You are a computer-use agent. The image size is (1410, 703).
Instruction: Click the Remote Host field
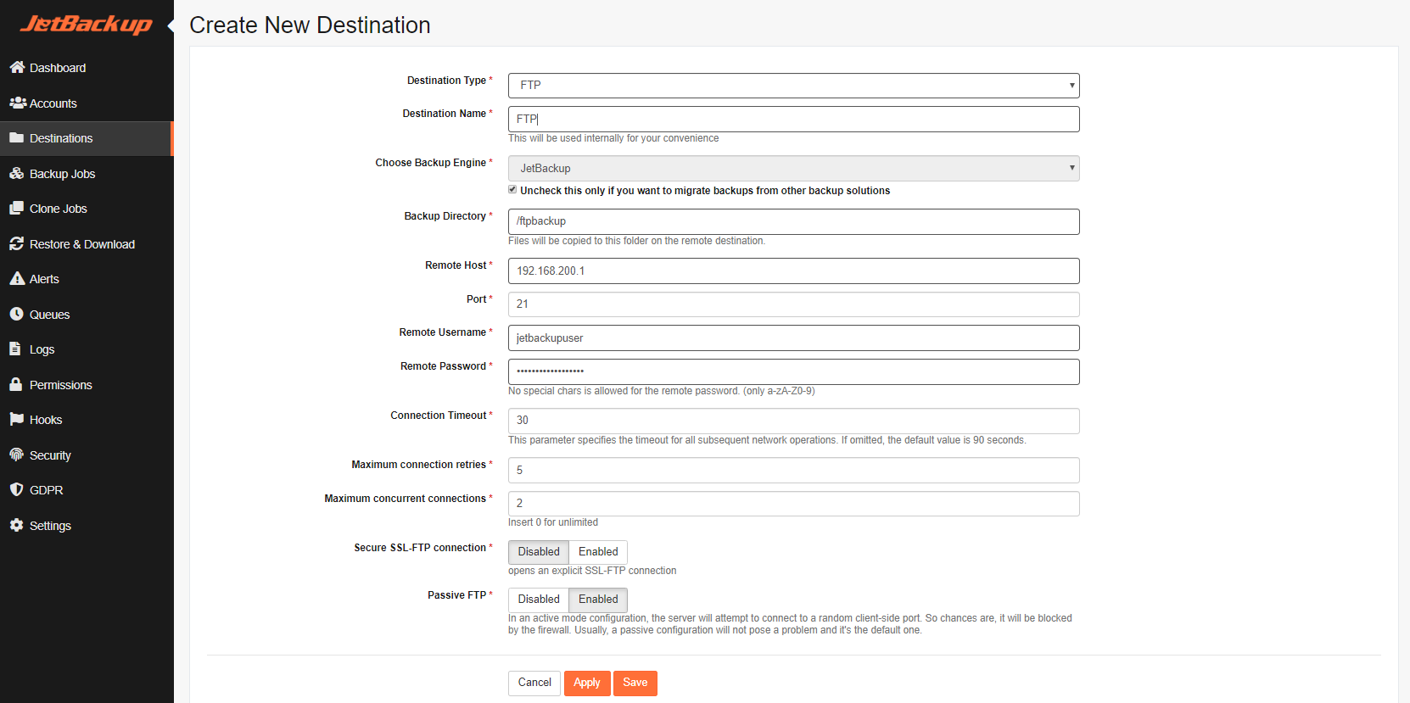793,271
